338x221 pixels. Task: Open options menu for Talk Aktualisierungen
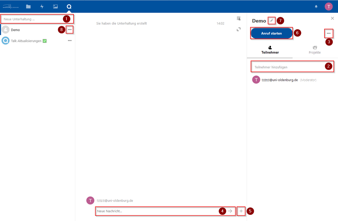70,41
